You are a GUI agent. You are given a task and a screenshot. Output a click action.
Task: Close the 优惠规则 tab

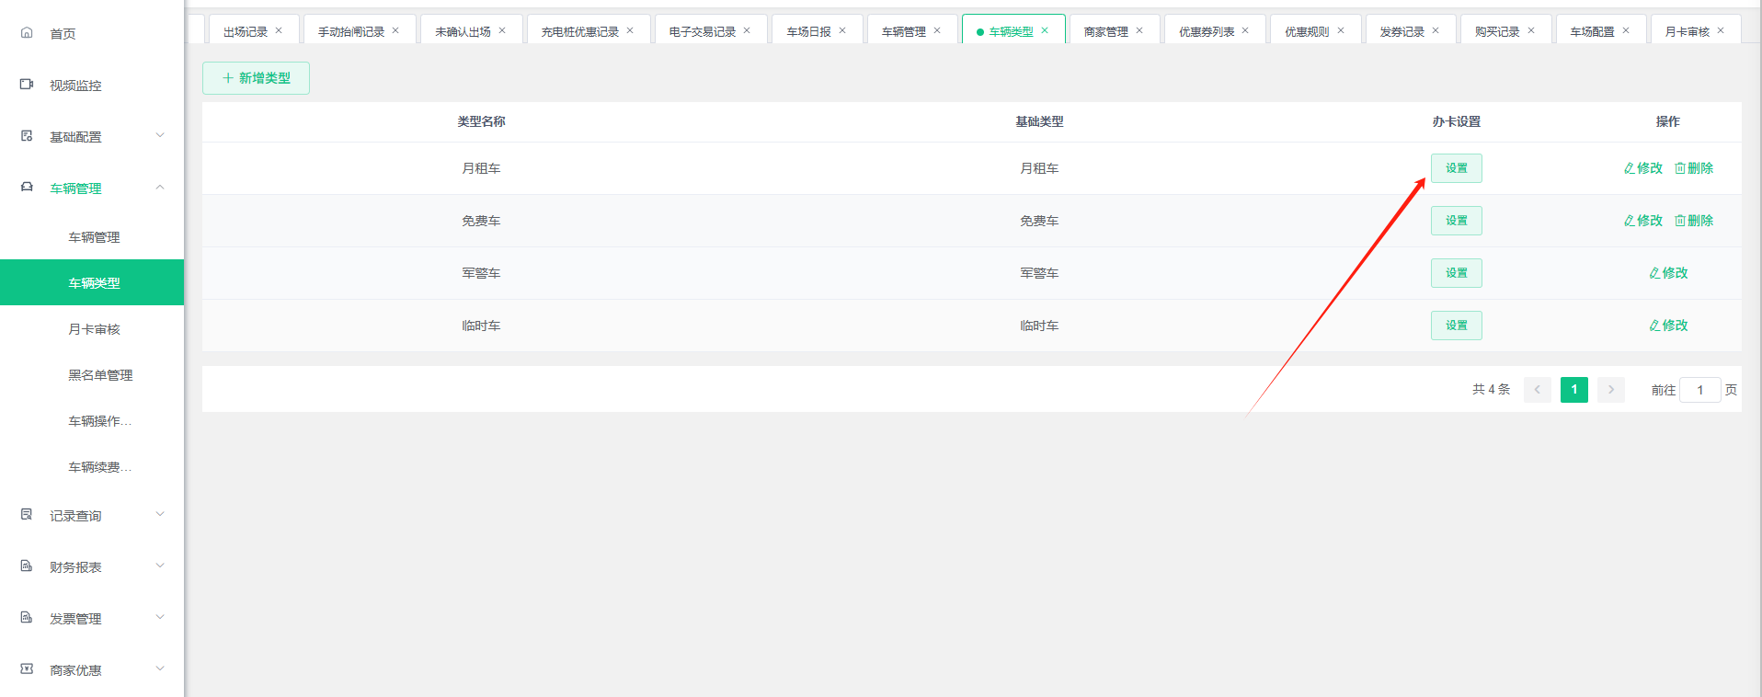pyautogui.click(x=1341, y=30)
